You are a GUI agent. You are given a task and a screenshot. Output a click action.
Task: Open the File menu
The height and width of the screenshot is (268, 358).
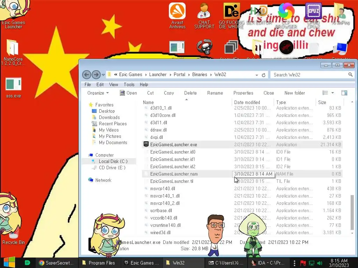pyautogui.click(x=88, y=84)
